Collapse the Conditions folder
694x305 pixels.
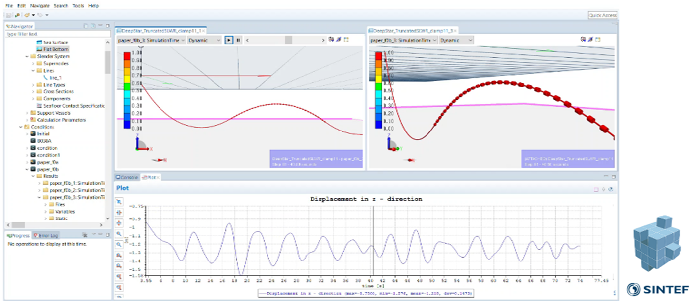(21, 127)
